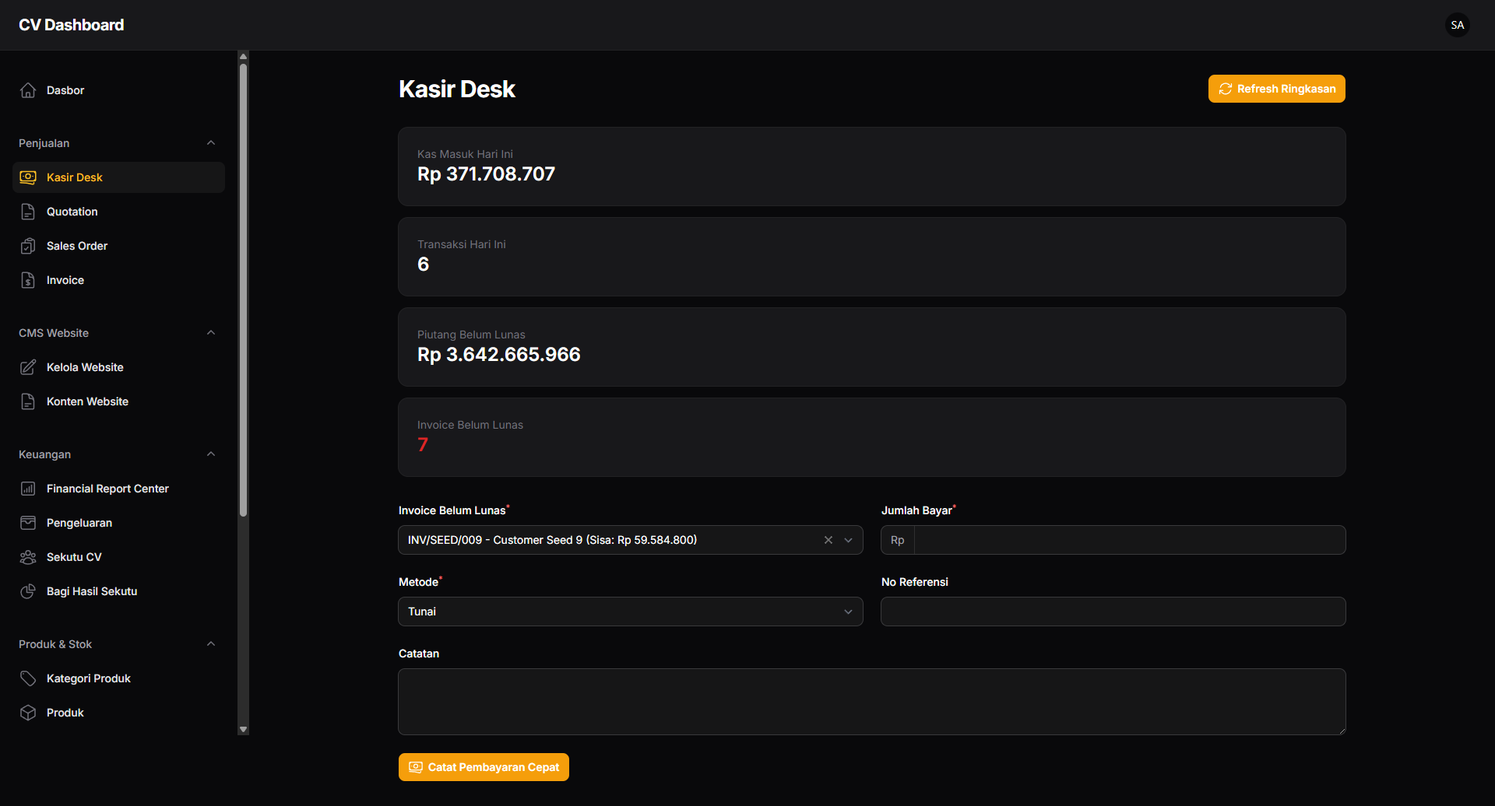Open the Invoice Belum Lunas dropdown
The width and height of the screenshot is (1495, 806).
(848, 539)
